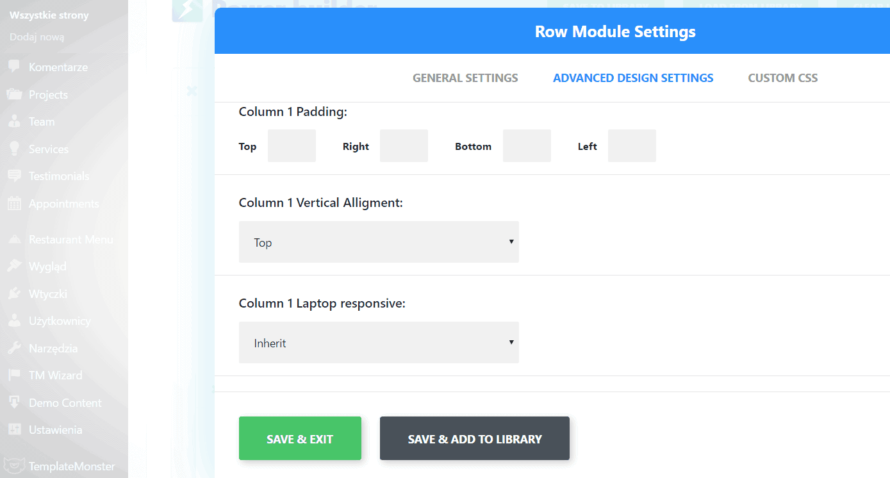Viewport: 890px width, 478px height.
Task: Click the Right padding input field
Action: click(x=404, y=146)
